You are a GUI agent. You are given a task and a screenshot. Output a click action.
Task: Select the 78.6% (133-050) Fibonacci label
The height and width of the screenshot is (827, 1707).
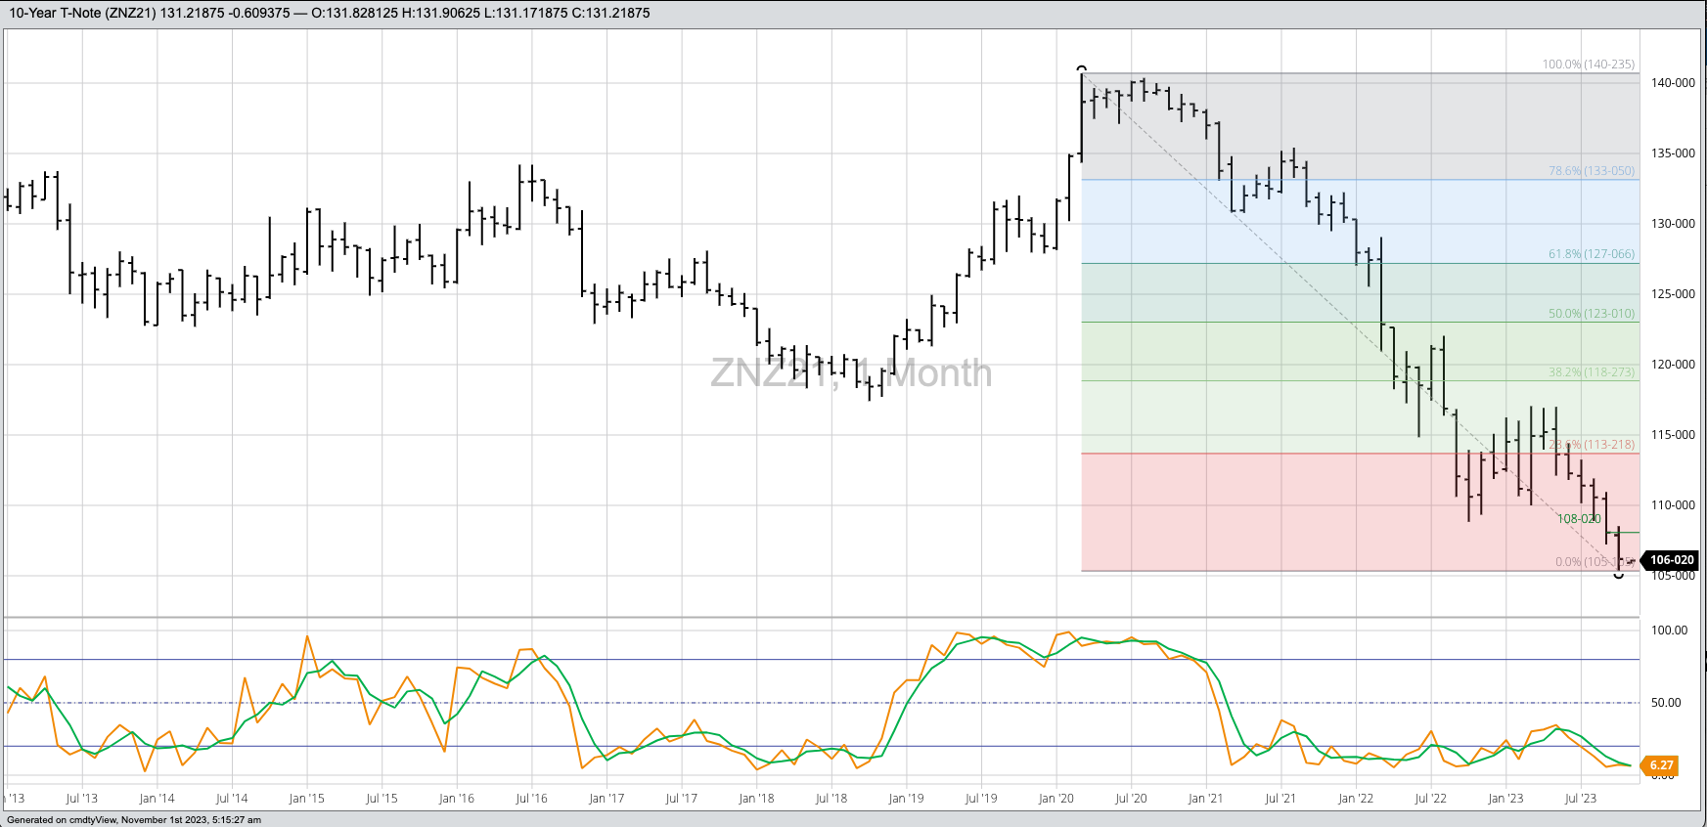(x=1591, y=171)
